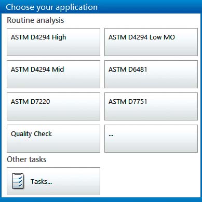Click the "Tasks..." label next to the clipboard icon
The width and height of the screenshot is (202, 202).
point(42,182)
